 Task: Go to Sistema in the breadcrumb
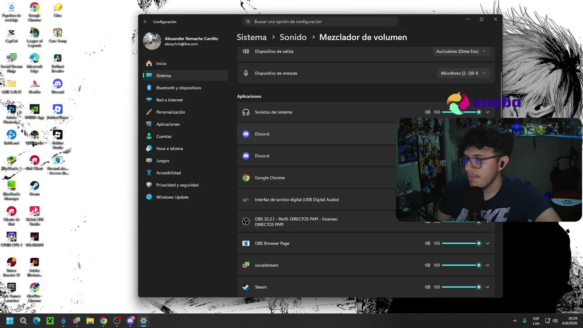[x=251, y=37]
